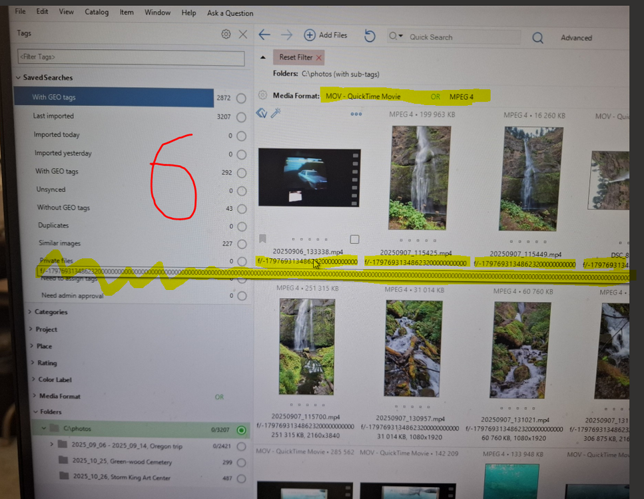This screenshot has height=499, width=644.
Task: Click the Add Files plus icon
Action: pos(310,35)
